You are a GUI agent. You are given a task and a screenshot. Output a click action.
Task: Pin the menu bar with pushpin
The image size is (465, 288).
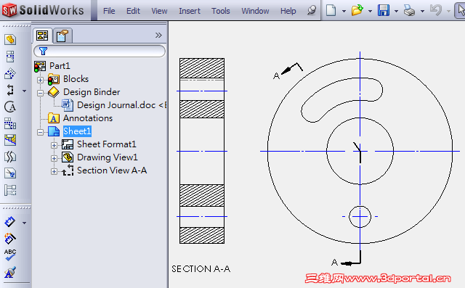[311, 11]
